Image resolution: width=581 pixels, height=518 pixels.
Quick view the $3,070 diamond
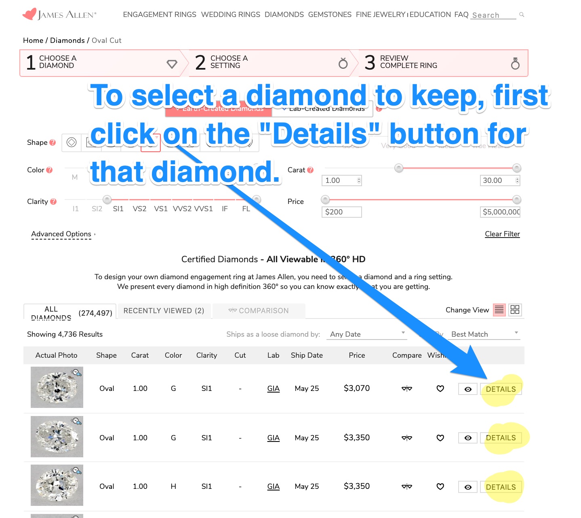468,389
